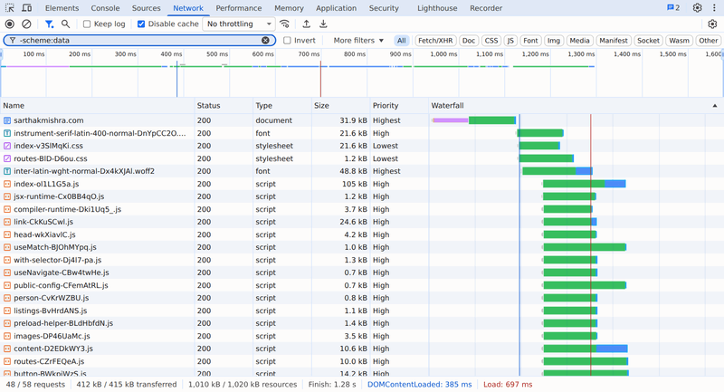Click stylesheet icon of routes-BID-D6ou.css

[7, 158]
